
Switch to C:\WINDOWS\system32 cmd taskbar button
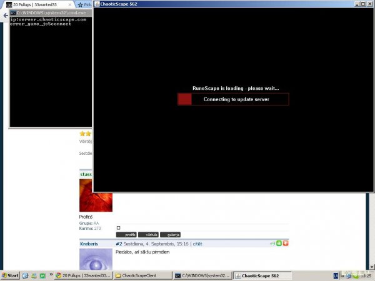pos(202,275)
